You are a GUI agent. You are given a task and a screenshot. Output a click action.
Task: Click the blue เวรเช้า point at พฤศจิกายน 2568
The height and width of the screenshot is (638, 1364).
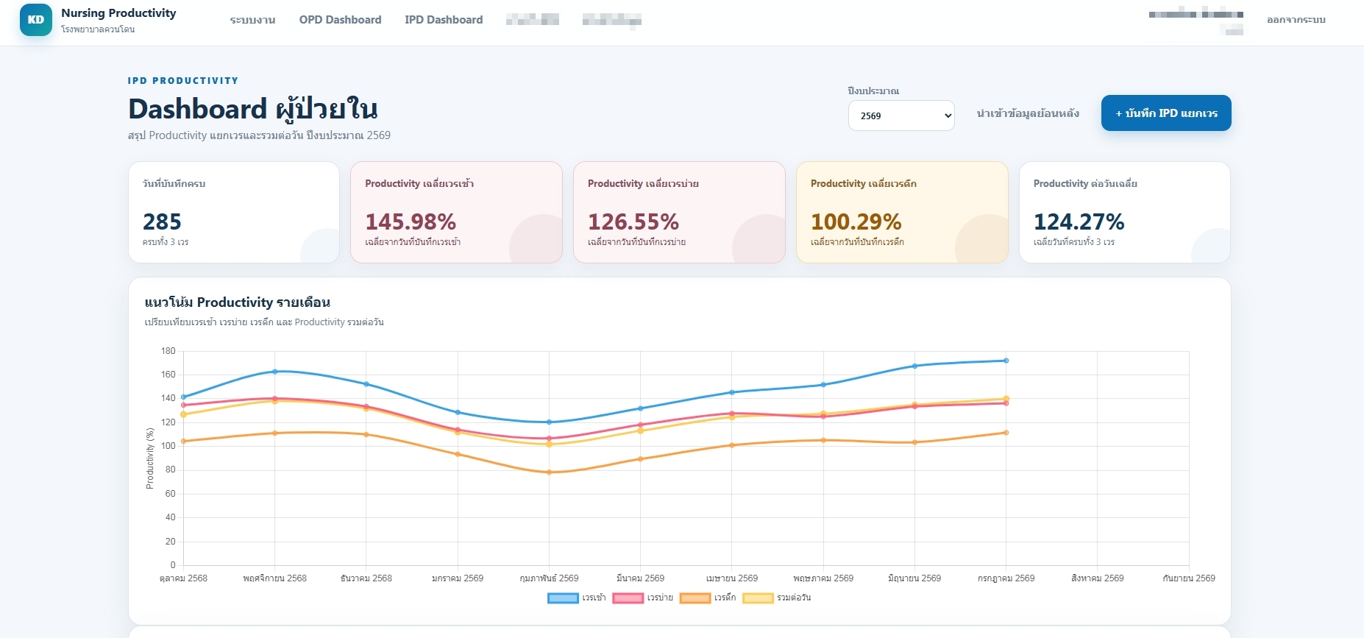pos(274,372)
